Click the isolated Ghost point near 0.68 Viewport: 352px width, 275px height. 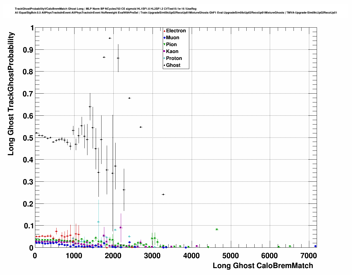pos(129,98)
